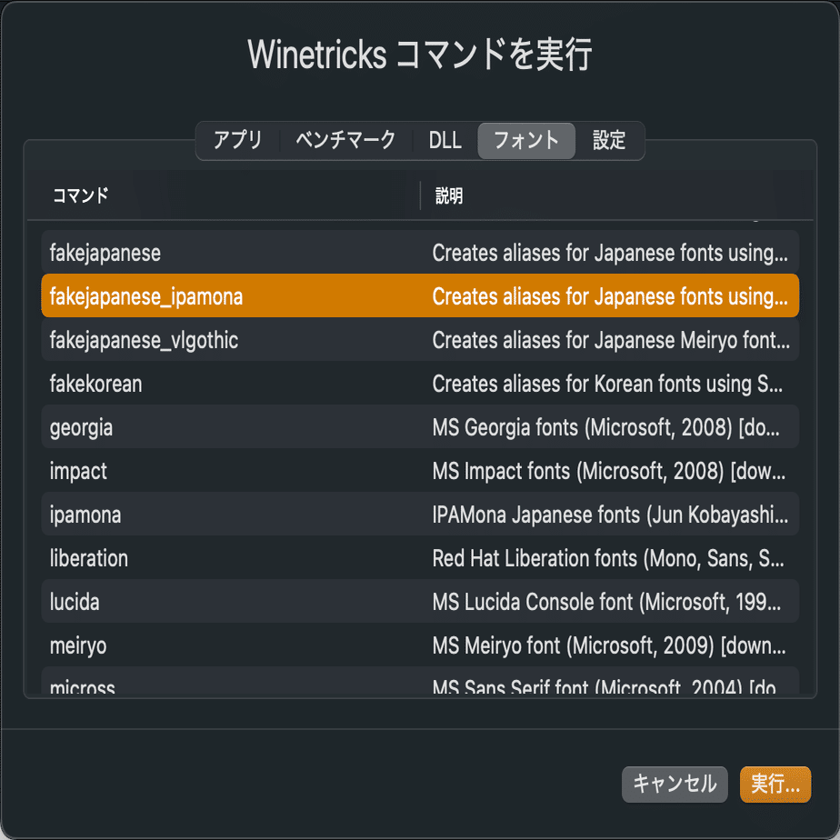Image resolution: width=840 pixels, height=840 pixels.
Task: Pick the georgia font row
Action: point(420,427)
